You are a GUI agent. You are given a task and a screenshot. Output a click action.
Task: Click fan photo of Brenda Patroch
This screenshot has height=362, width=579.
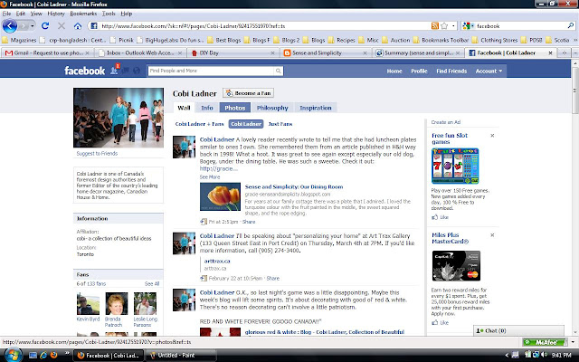(x=117, y=304)
